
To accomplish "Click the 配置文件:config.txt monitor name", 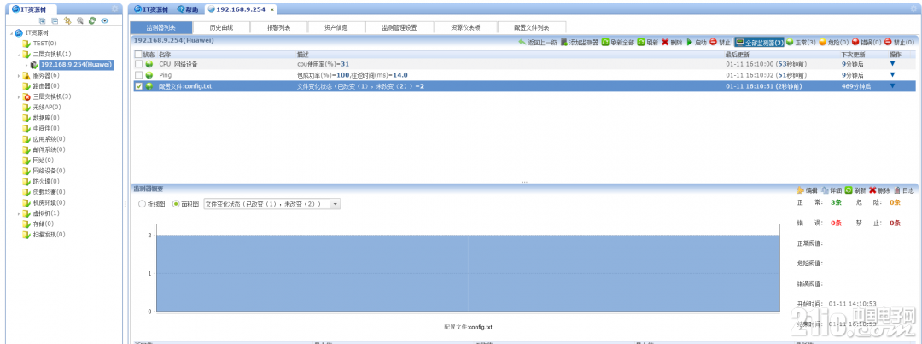I will 185,86.
